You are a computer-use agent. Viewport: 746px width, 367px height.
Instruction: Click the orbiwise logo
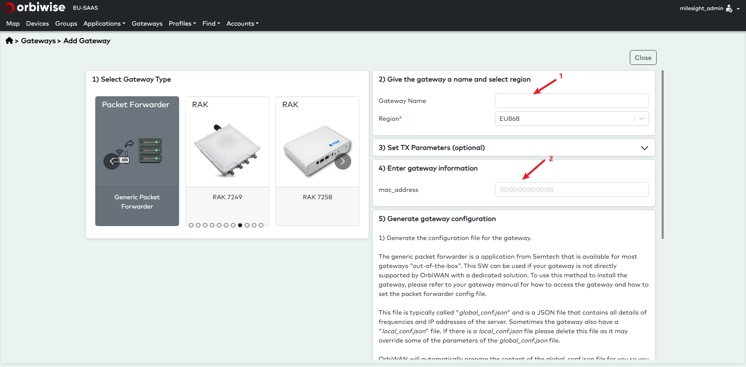(x=34, y=7)
